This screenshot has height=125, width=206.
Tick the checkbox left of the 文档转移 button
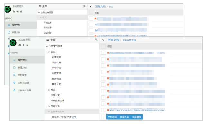pyautogui.click(x=103, y=117)
